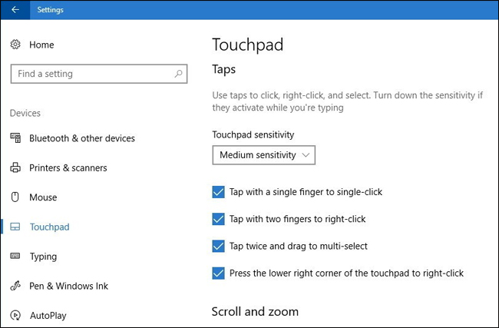Click the Touchpad page heading
This screenshot has height=328, width=499.
coord(248,45)
